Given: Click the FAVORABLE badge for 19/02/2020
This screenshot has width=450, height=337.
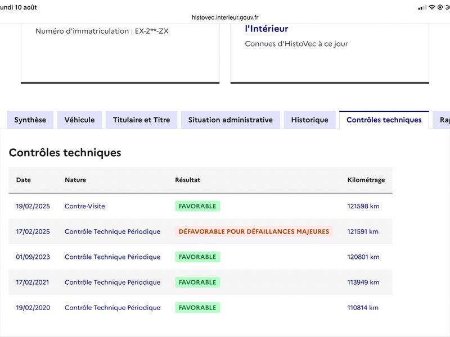Looking at the screenshot, I should click(197, 307).
